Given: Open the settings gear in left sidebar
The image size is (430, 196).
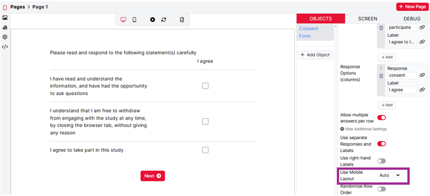Looking at the screenshot, I should click(5, 37).
